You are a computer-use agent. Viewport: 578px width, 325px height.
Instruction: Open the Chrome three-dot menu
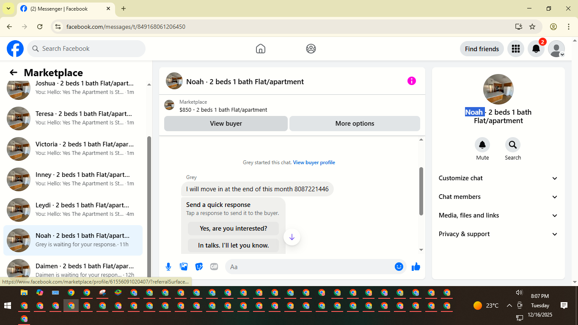click(569, 27)
